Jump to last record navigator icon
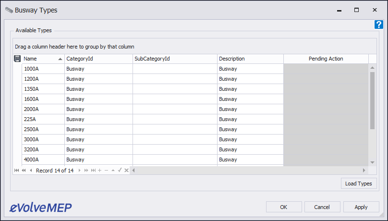Image resolution: width=388 pixels, height=221 pixels. point(93,170)
